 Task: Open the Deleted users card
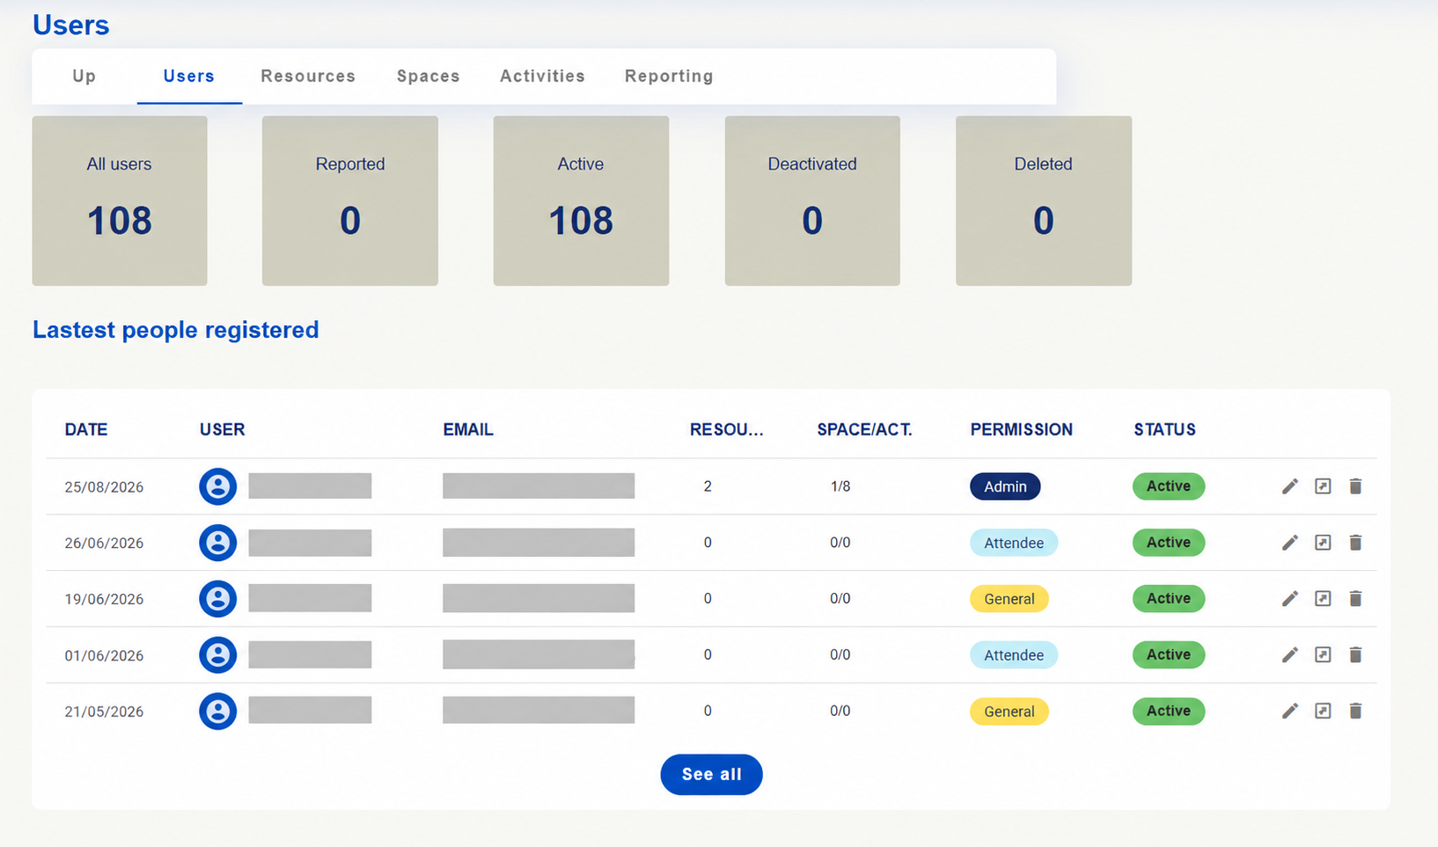coord(1044,201)
